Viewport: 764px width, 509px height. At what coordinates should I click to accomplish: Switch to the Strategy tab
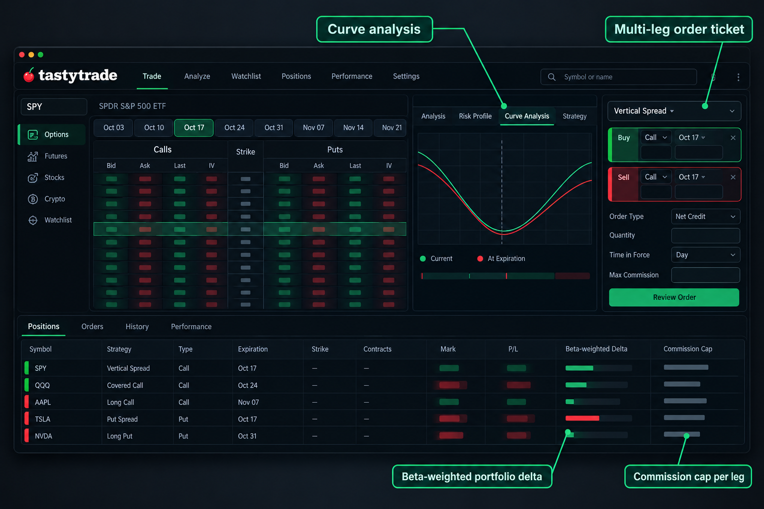click(x=574, y=116)
